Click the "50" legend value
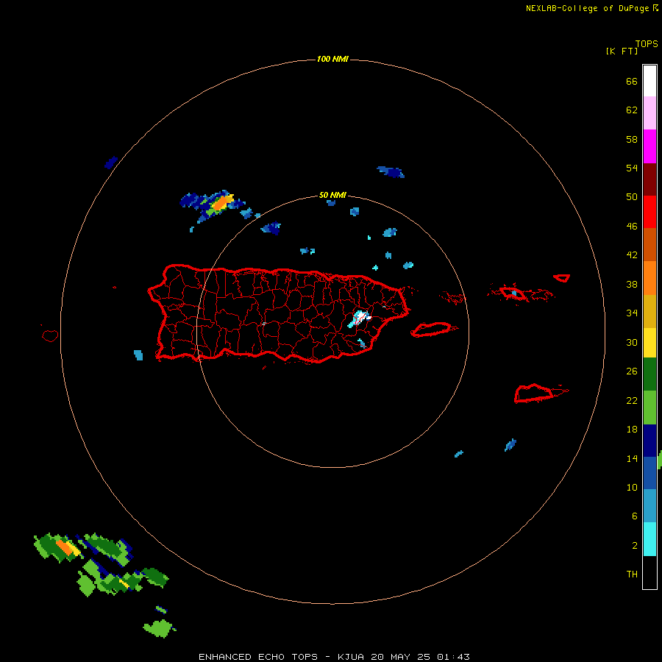The image size is (662, 662). [632, 196]
